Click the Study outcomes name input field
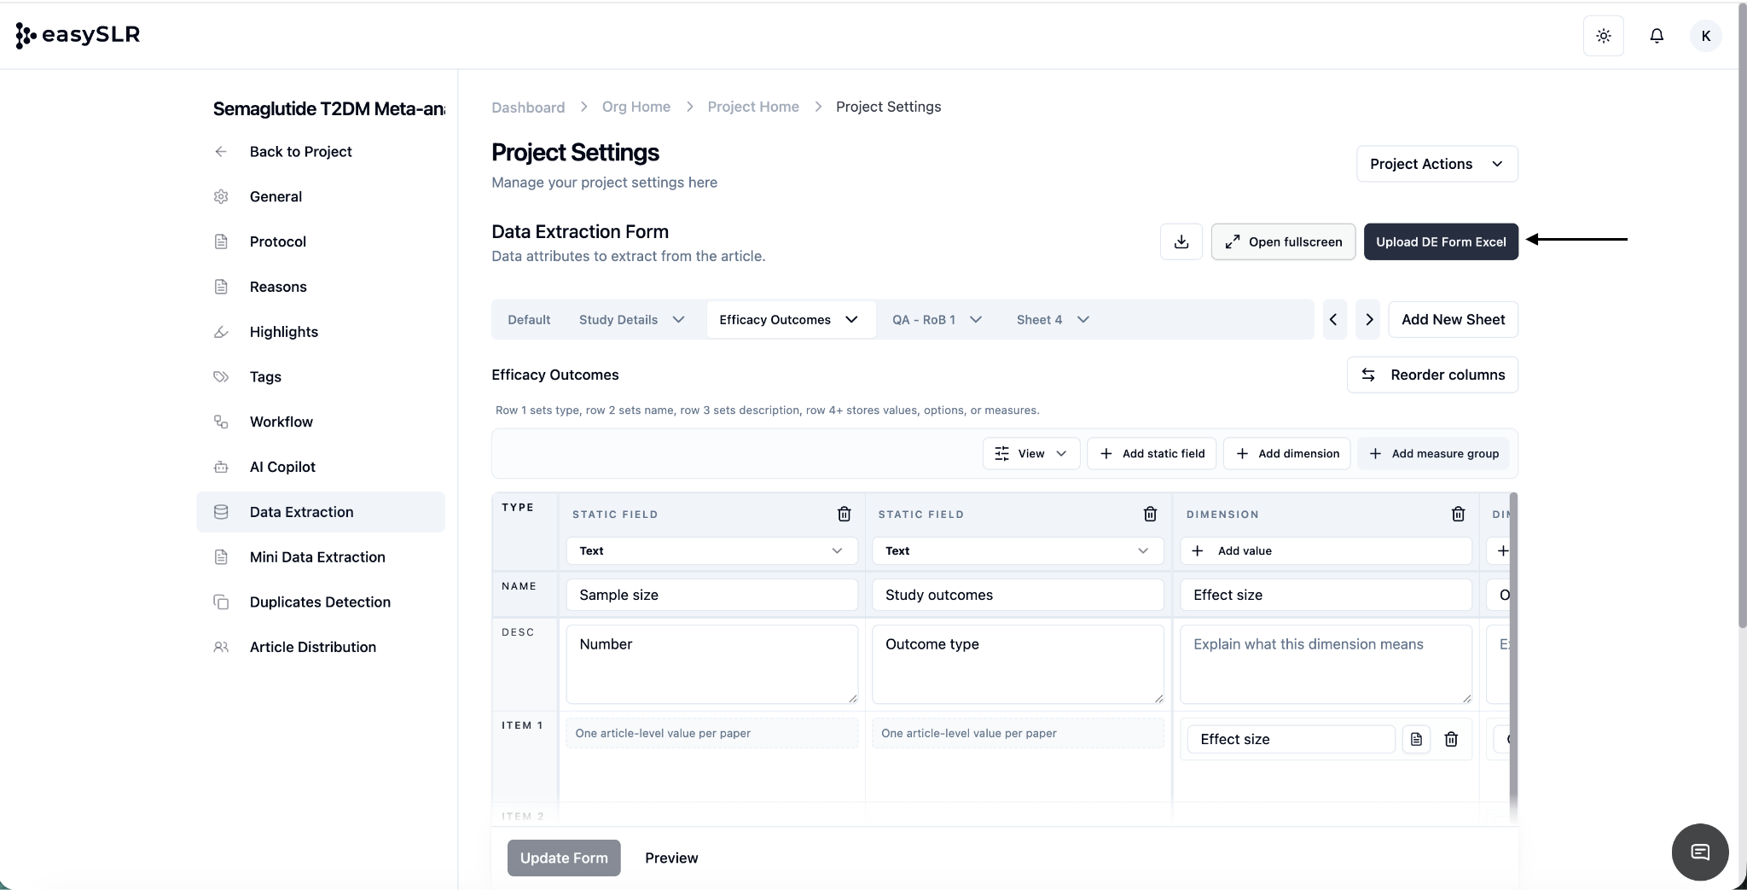The width and height of the screenshot is (1747, 890). click(1018, 595)
